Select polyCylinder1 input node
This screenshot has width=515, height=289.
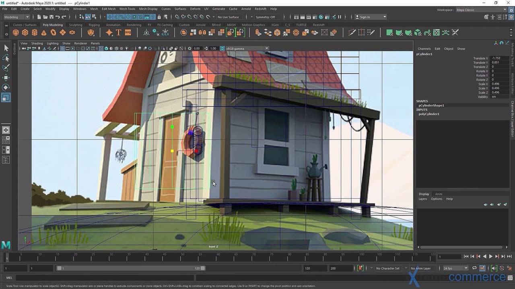(x=429, y=114)
